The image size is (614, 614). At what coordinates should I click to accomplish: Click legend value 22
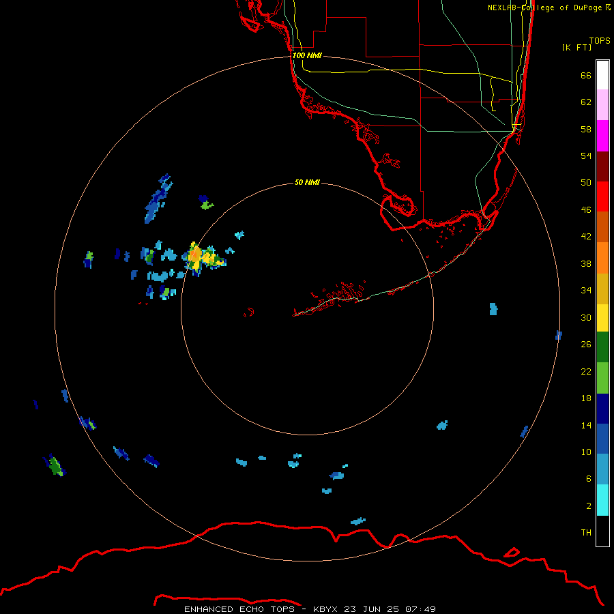tap(586, 372)
